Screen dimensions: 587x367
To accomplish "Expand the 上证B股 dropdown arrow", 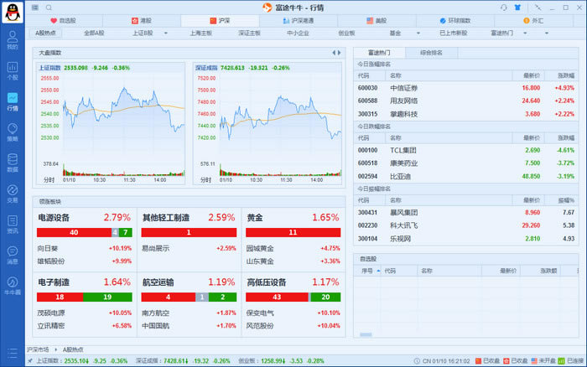I will coord(165,33).
